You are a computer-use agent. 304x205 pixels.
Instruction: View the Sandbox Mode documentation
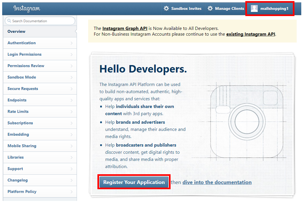pos(40,77)
